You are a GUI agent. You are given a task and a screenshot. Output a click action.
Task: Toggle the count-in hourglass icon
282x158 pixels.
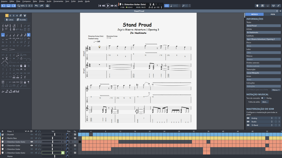pos(150,4)
